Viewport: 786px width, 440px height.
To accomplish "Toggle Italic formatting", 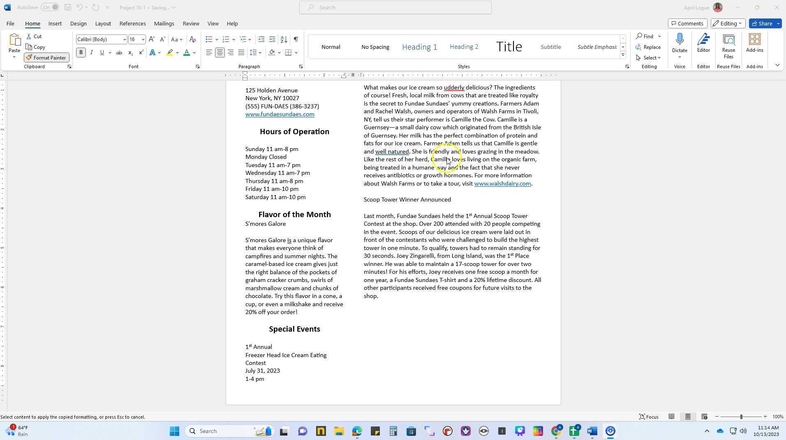I will point(91,53).
